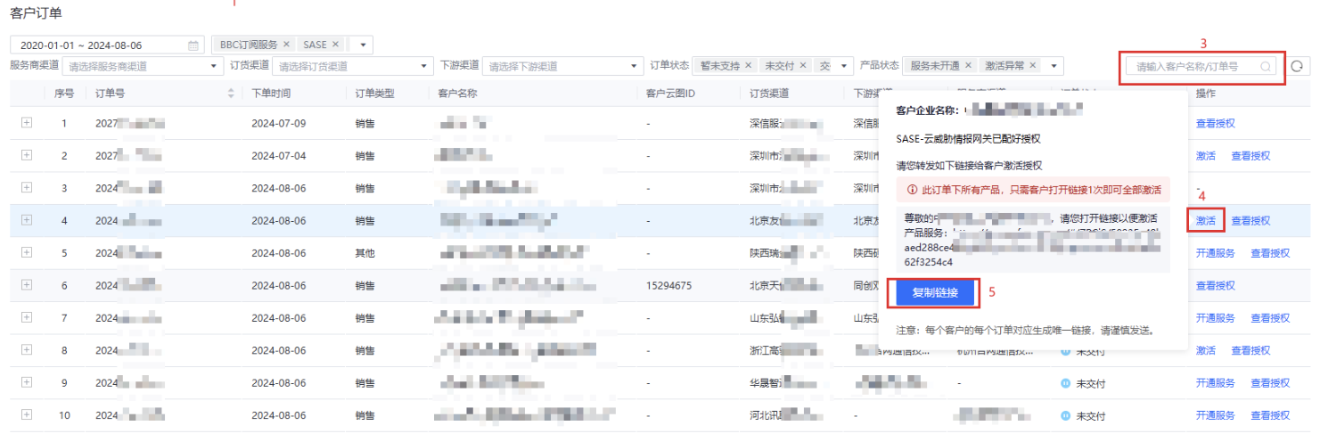Click 激活 link in row 8
Viewport: 1320px width, 442px height.
pyautogui.click(x=1205, y=350)
